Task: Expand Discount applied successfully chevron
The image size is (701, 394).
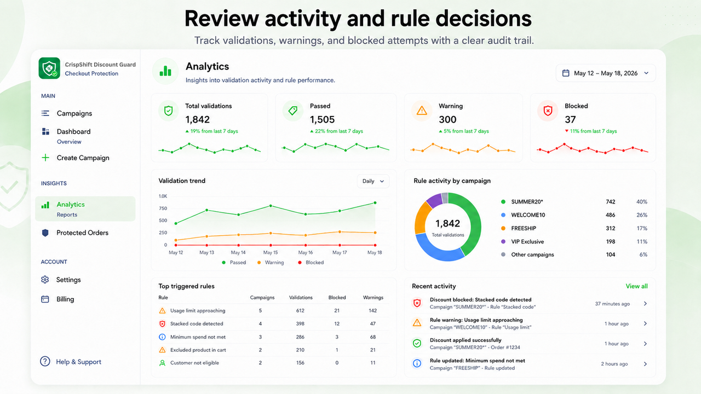Action: point(646,344)
